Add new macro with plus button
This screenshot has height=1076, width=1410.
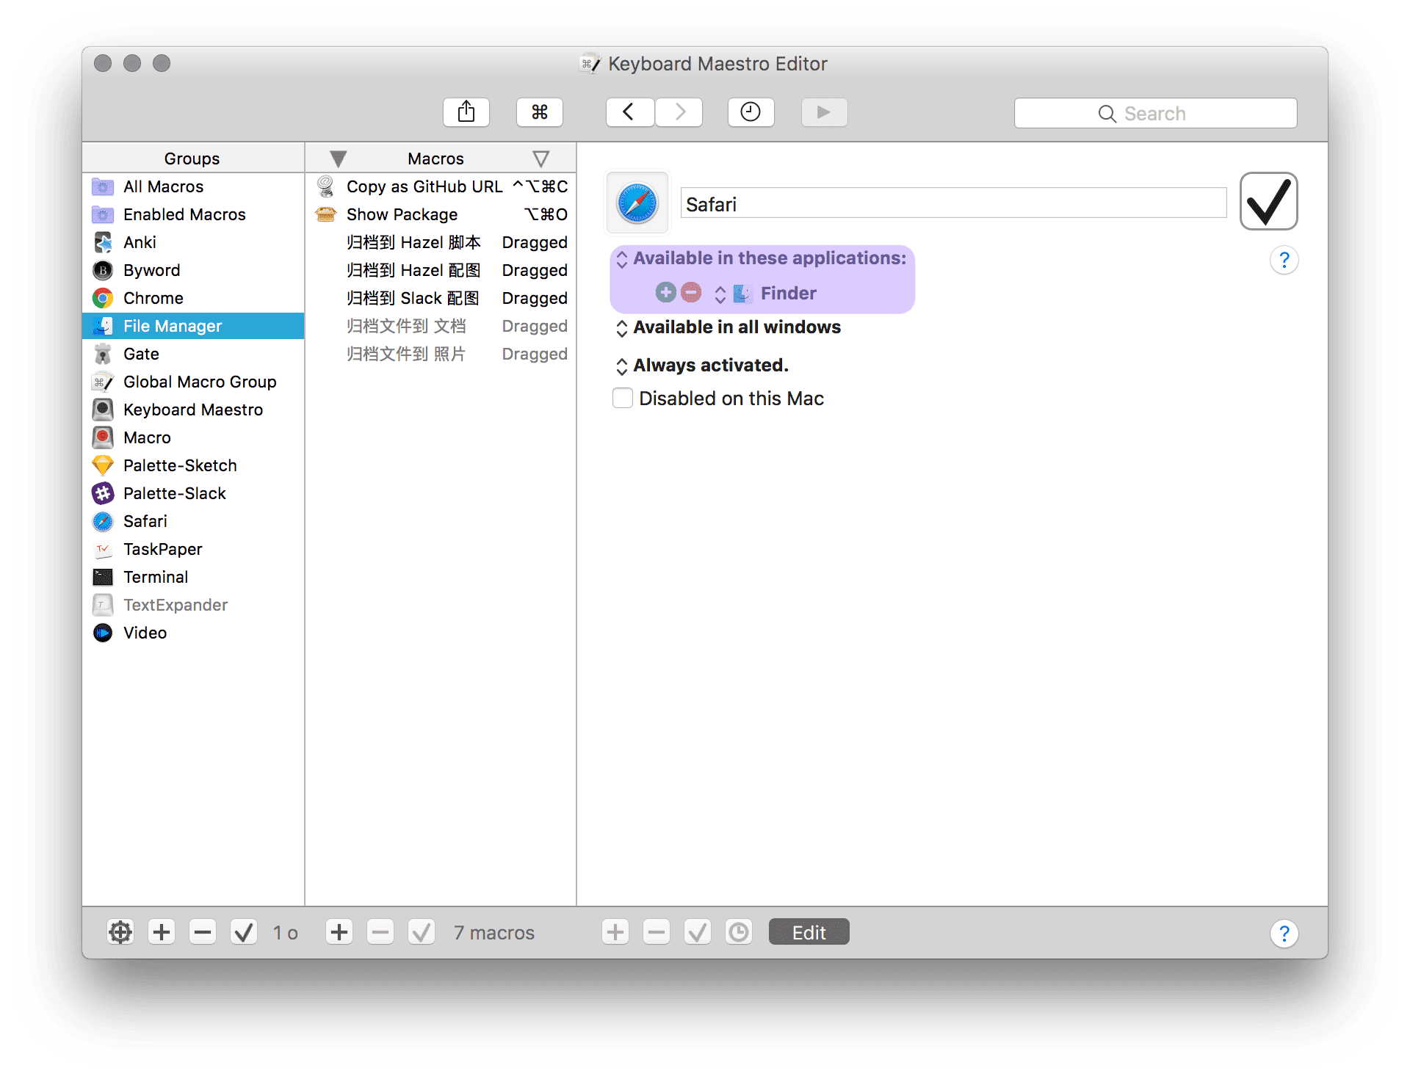[x=339, y=932]
